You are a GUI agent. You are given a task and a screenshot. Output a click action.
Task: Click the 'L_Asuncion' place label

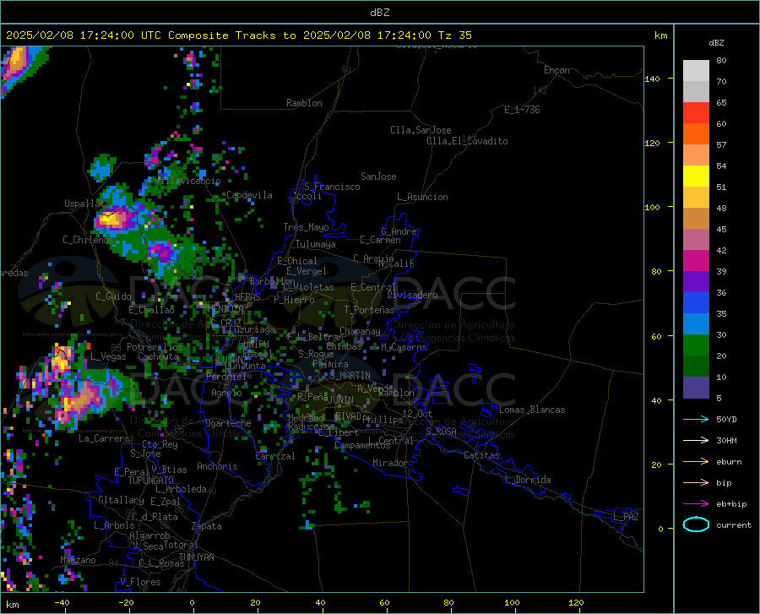coord(422,197)
